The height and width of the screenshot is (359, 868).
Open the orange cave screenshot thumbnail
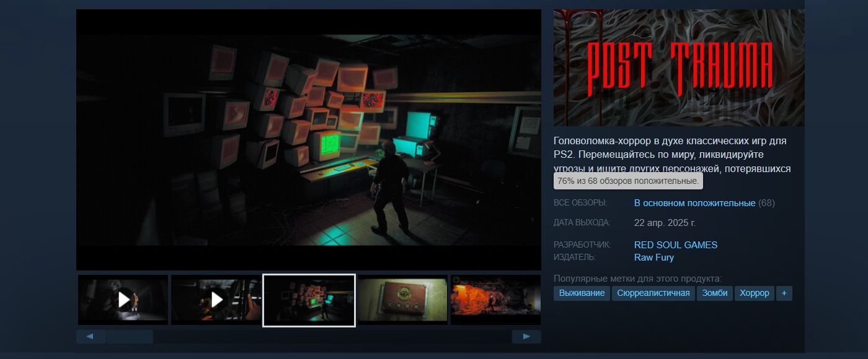495,300
